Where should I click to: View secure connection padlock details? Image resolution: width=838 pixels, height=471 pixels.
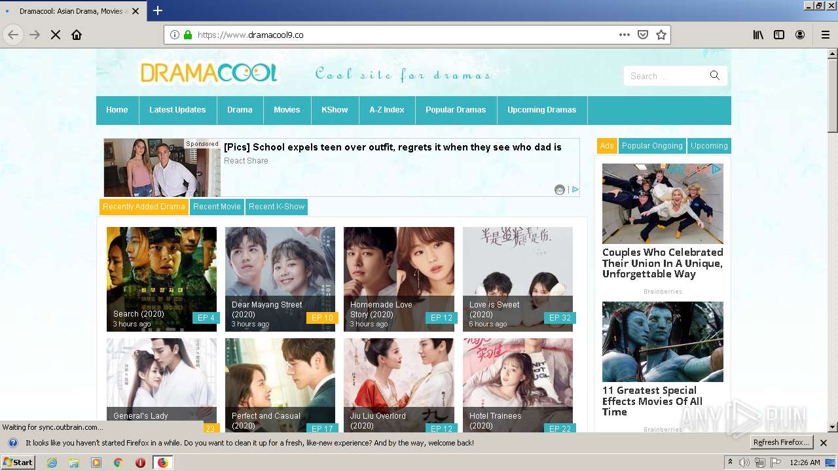[188, 35]
